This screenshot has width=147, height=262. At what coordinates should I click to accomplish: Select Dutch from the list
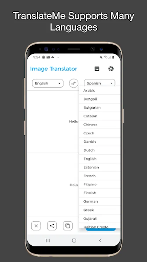click(x=99, y=150)
